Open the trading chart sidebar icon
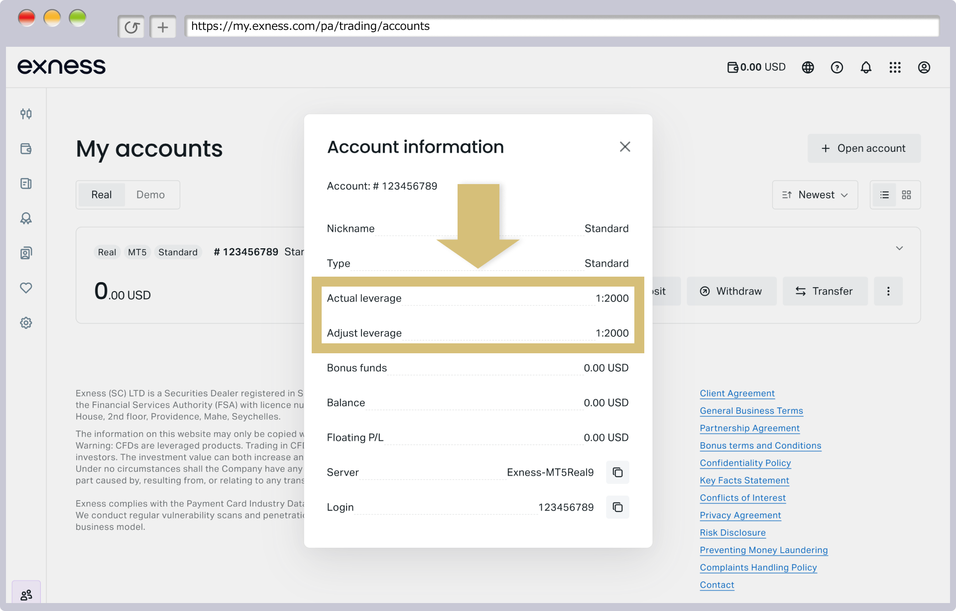This screenshot has height=611, width=956. coord(26,114)
